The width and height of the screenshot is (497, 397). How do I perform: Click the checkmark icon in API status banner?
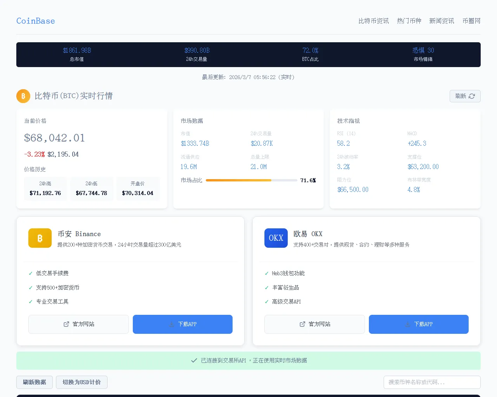(194, 361)
